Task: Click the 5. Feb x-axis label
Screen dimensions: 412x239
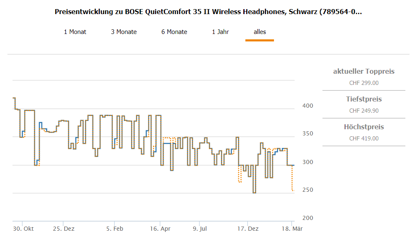Action: point(115,229)
